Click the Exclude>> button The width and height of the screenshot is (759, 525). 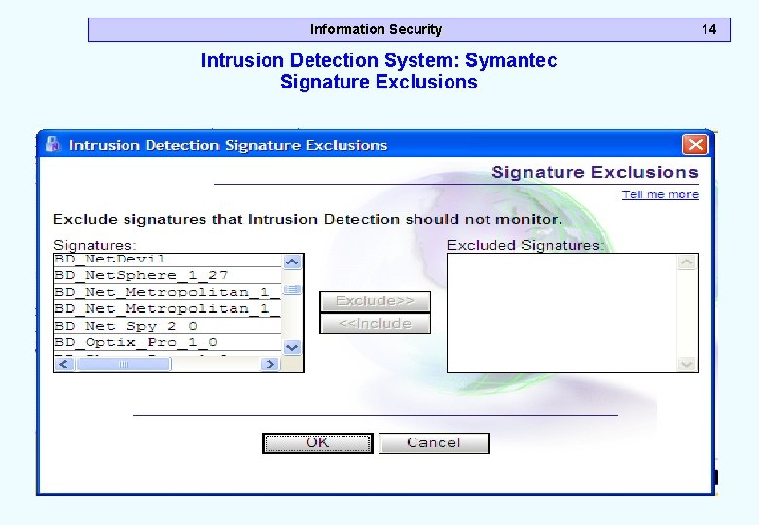click(x=376, y=301)
